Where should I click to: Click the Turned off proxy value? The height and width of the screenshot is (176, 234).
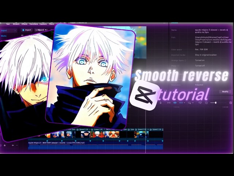(x=200, y=66)
